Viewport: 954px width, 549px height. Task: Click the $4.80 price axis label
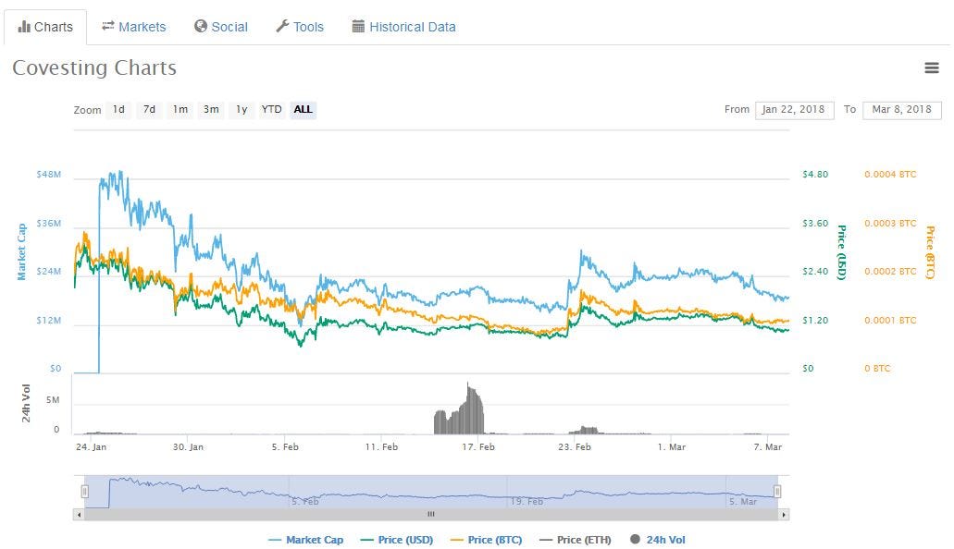click(x=815, y=175)
